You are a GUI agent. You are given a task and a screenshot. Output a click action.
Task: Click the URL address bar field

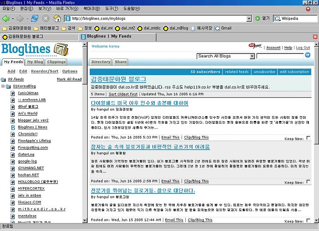pos(159,19)
